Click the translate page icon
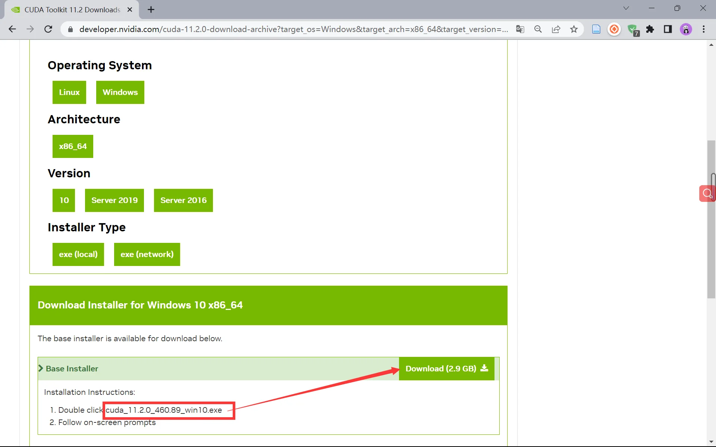The image size is (716, 447). (x=520, y=29)
